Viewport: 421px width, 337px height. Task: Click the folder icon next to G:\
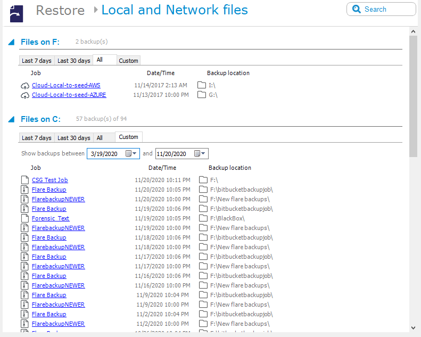(201, 95)
